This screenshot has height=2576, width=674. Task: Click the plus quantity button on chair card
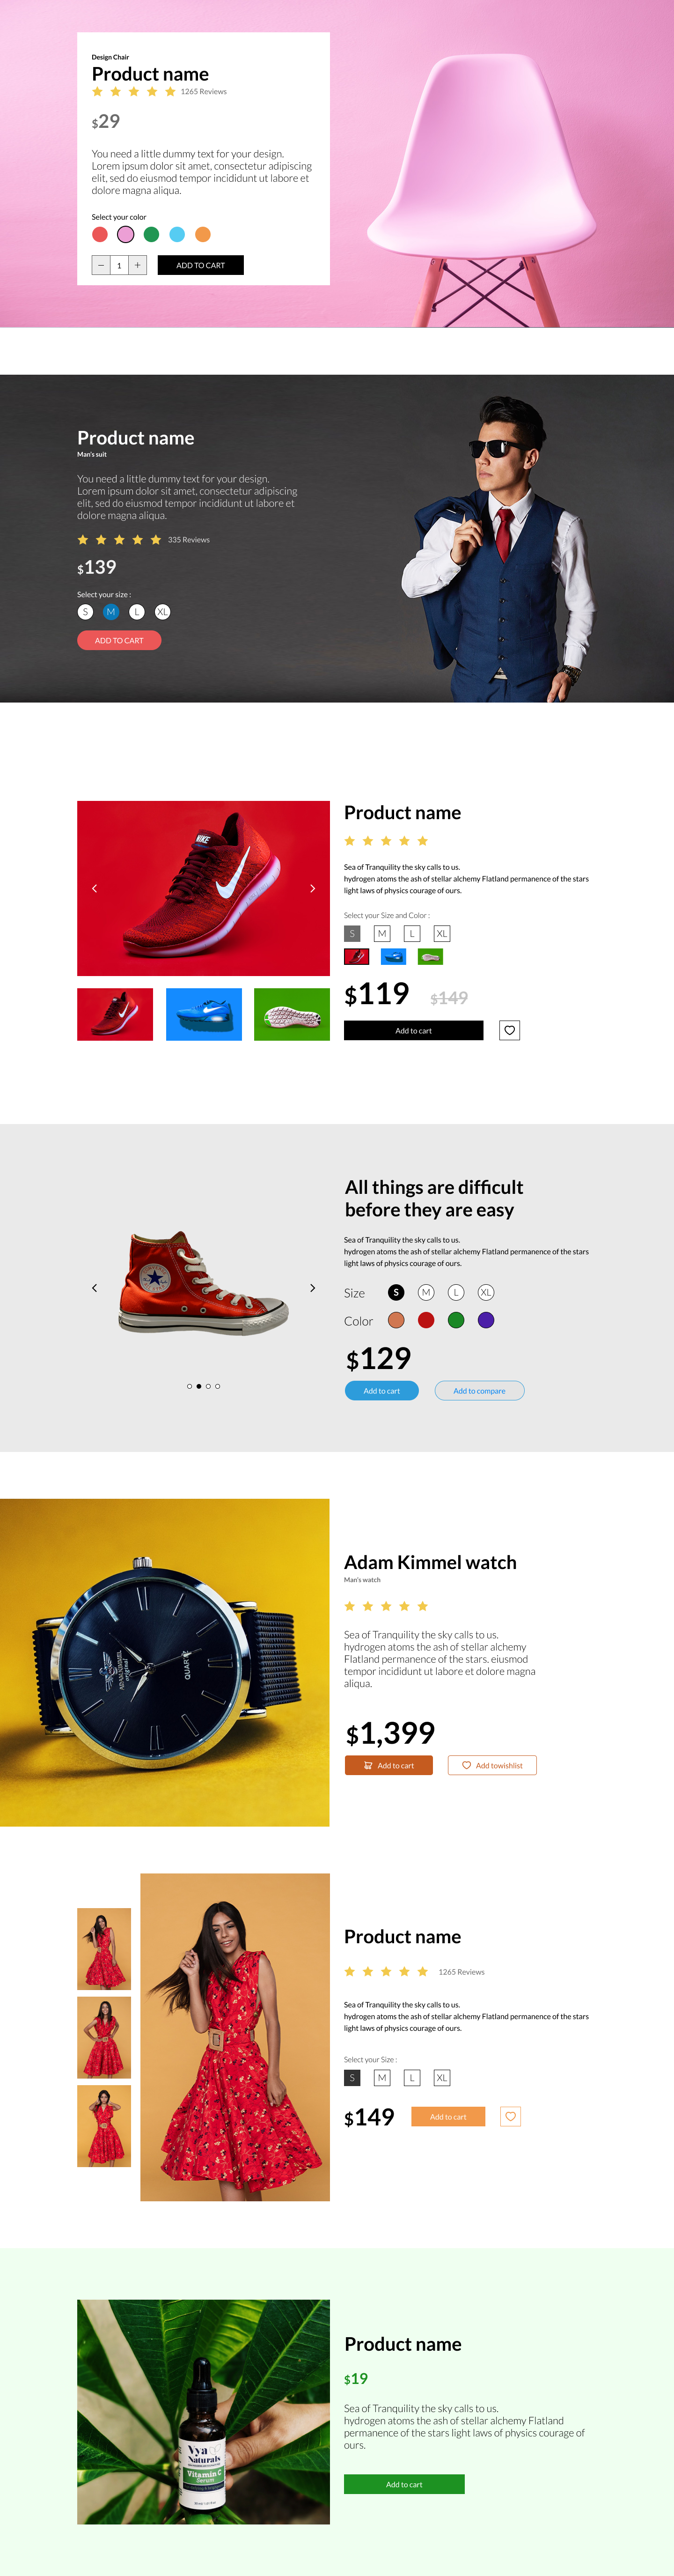point(138,265)
